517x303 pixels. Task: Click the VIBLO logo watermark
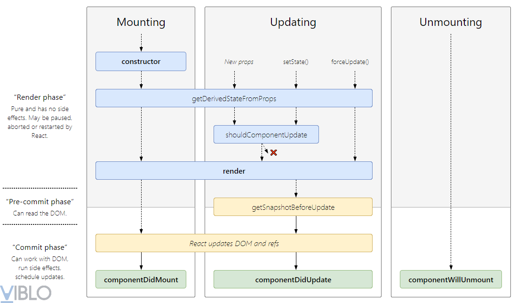(x=26, y=293)
